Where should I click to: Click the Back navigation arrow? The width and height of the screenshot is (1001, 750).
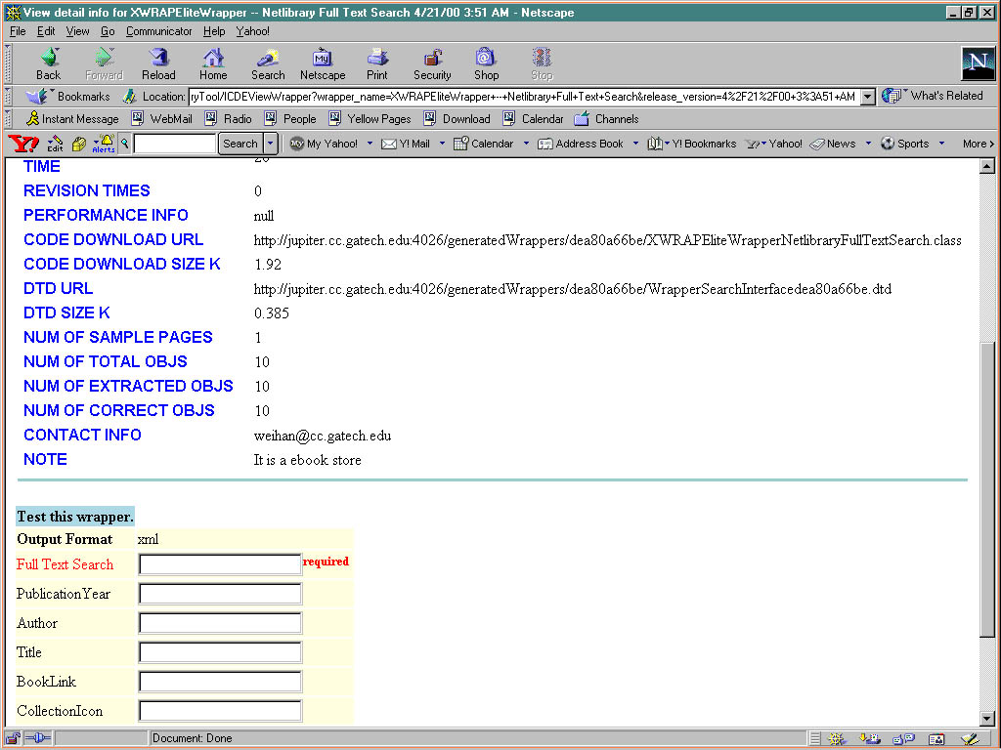[48, 63]
